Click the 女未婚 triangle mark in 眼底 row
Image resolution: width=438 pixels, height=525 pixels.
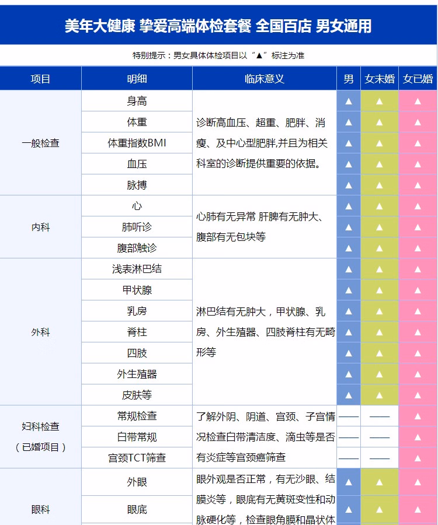click(380, 510)
